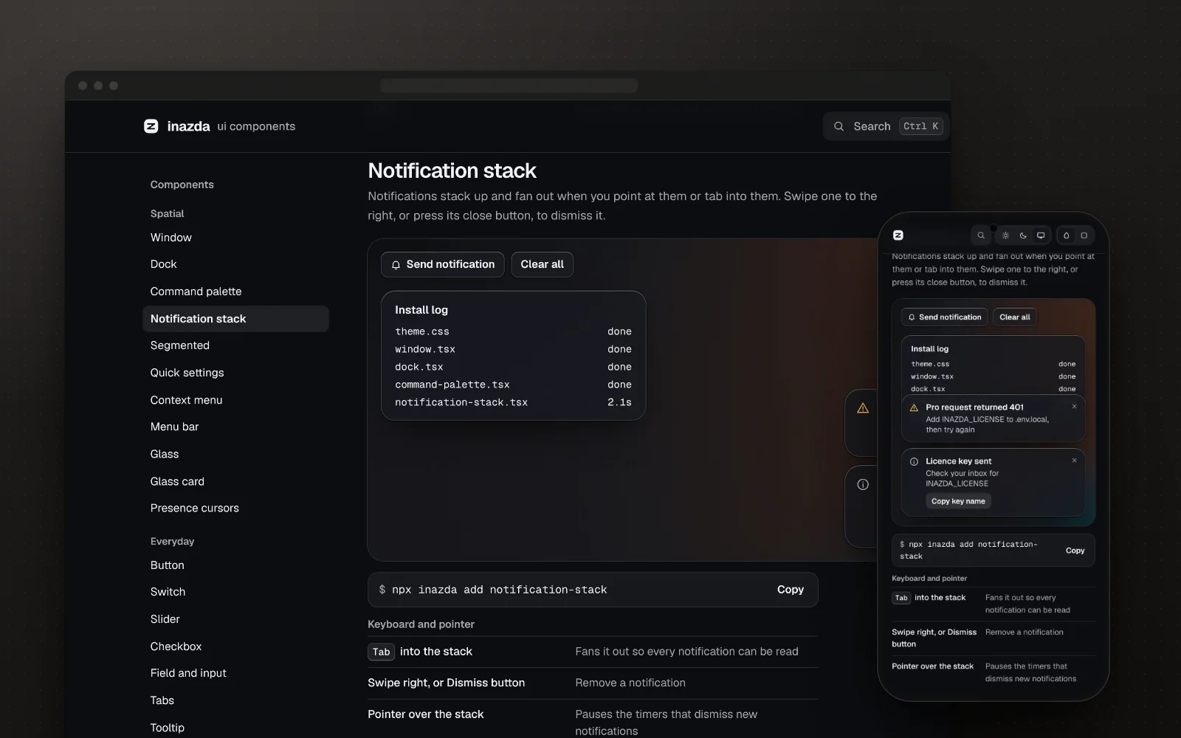Switch to dark theme using the moon icon
The height and width of the screenshot is (738, 1181).
click(x=1023, y=235)
